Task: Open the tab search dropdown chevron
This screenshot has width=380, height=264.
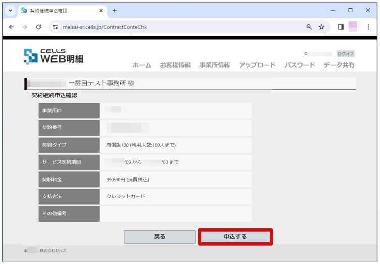Action: tap(10, 11)
